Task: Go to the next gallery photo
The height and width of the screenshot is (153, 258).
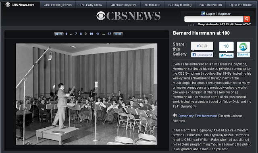Action: (x=118, y=34)
